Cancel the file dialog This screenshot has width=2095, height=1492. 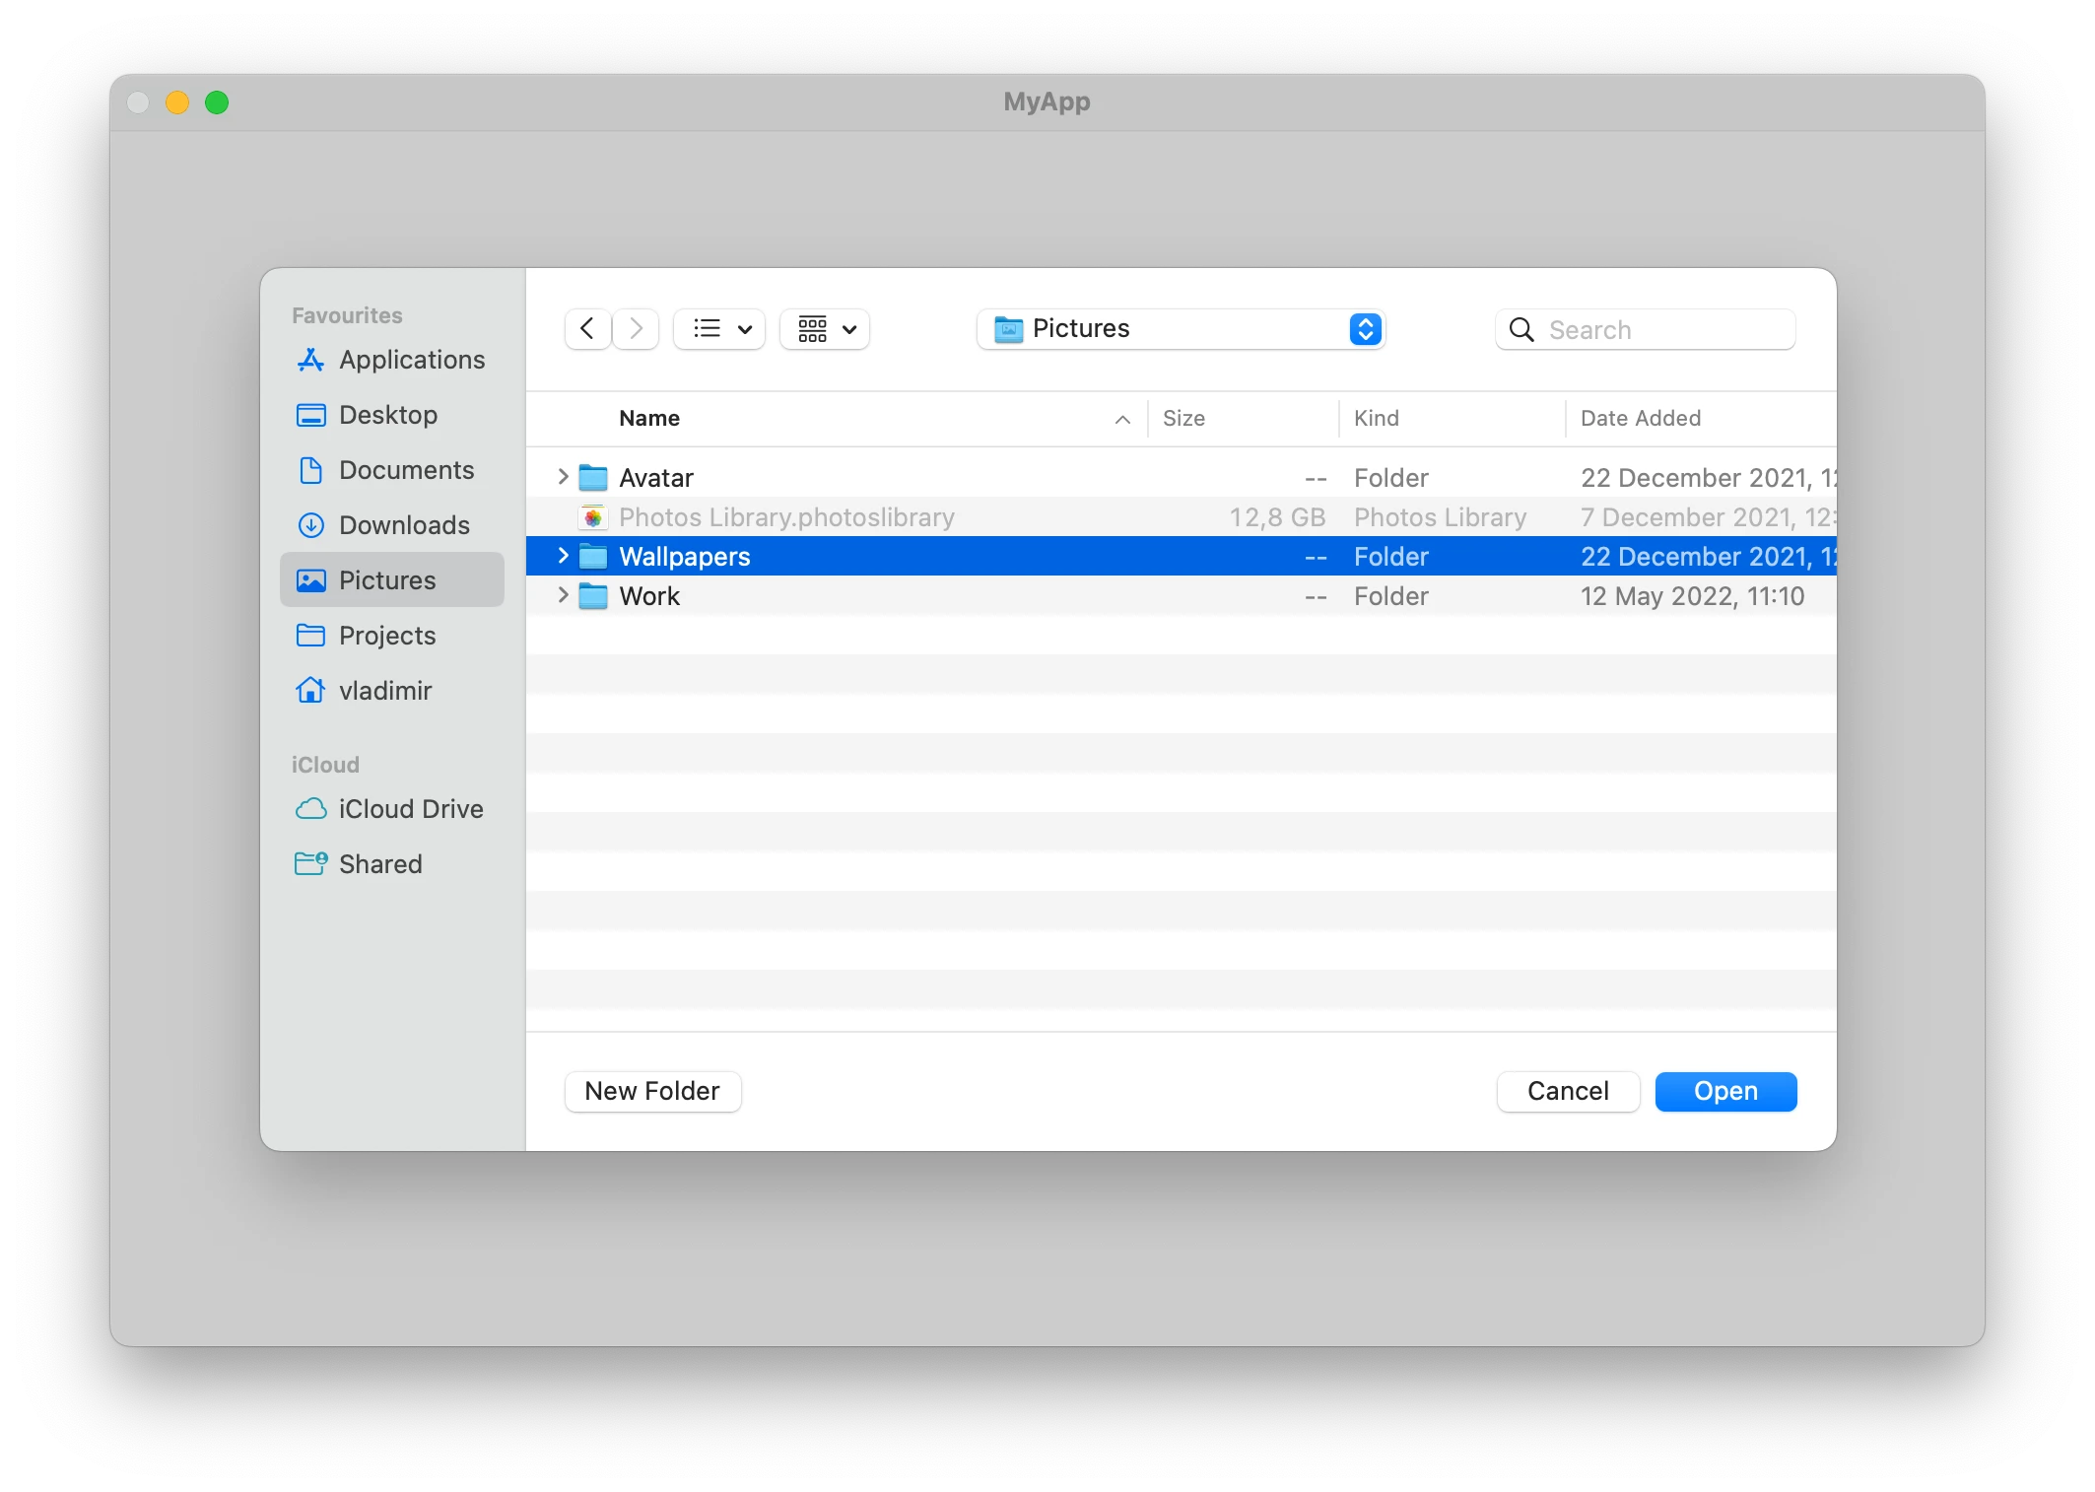[x=1567, y=1091]
